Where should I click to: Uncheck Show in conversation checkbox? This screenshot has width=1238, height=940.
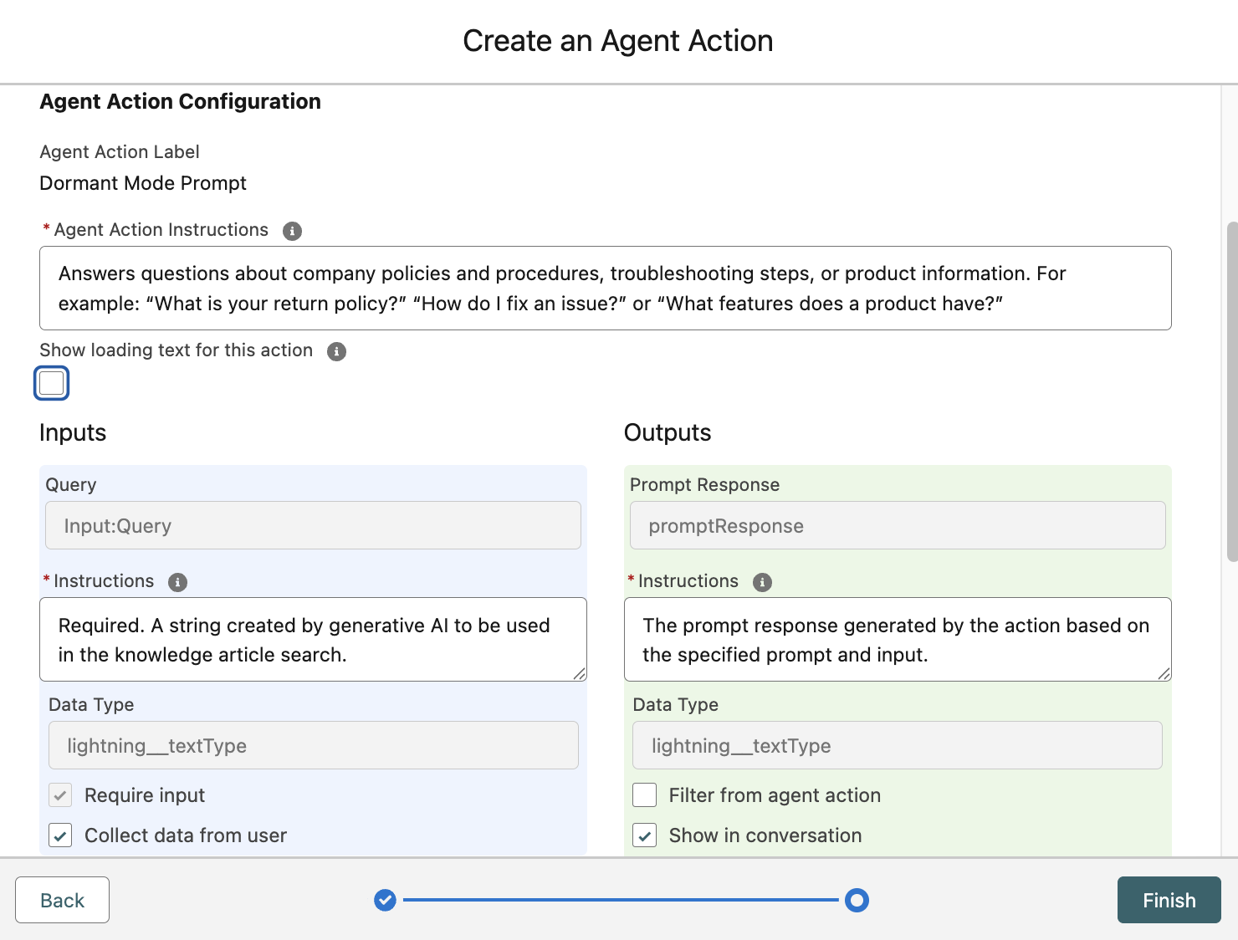[x=645, y=835]
